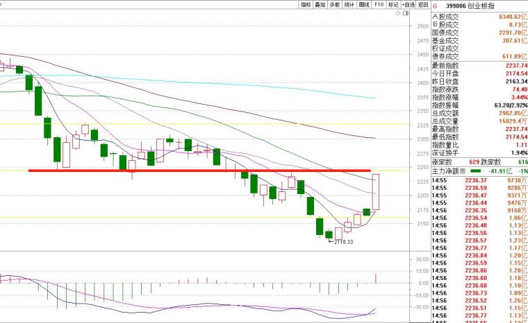Click the 涨家数 advancing count label
Viewport: 528px width, 323px height.
coord(442,160)
